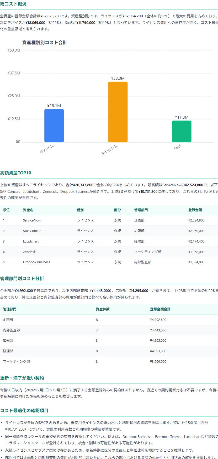Click the ¥4,443,000 cell in department table

pyautogui.click(x=158, y=330)
